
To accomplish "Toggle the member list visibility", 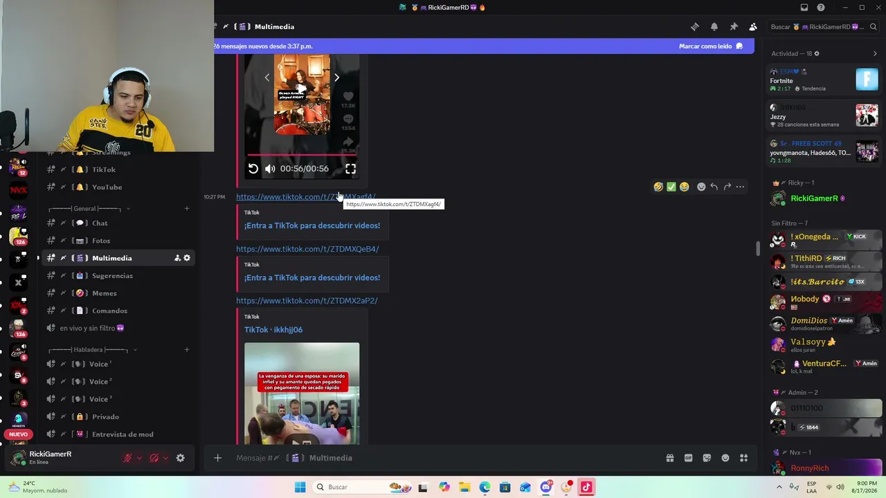I will click(x=753, y=27).
